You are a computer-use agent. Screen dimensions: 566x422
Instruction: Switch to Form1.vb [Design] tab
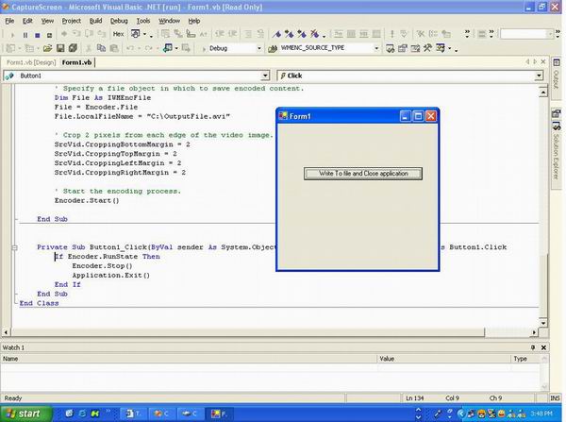click(31, 62)
